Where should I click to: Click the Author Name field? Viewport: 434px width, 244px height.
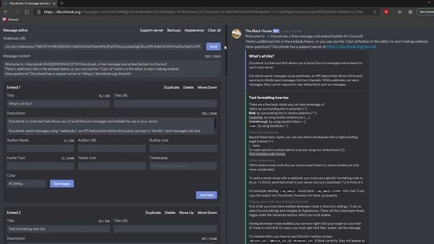tap(41, 148)
